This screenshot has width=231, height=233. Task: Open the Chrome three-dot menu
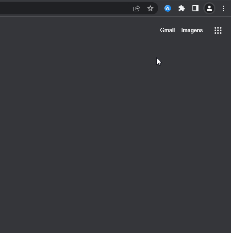click(223, 8)
